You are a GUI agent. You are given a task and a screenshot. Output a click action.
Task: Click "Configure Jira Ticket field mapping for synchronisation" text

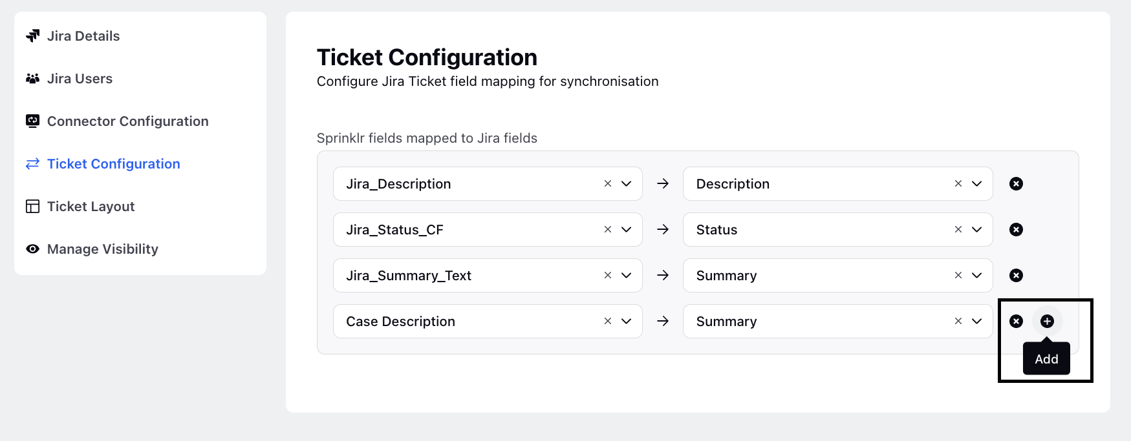pos(488,81)
